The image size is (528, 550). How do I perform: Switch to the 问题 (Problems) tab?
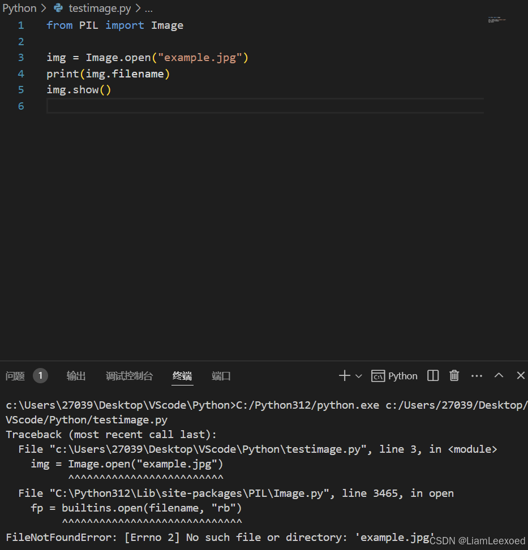click(x=15, y=375)
